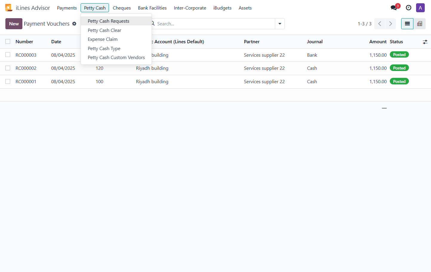431x272 pixels.
Task: Click the Bank journal cell
Action: click(312, 55)
